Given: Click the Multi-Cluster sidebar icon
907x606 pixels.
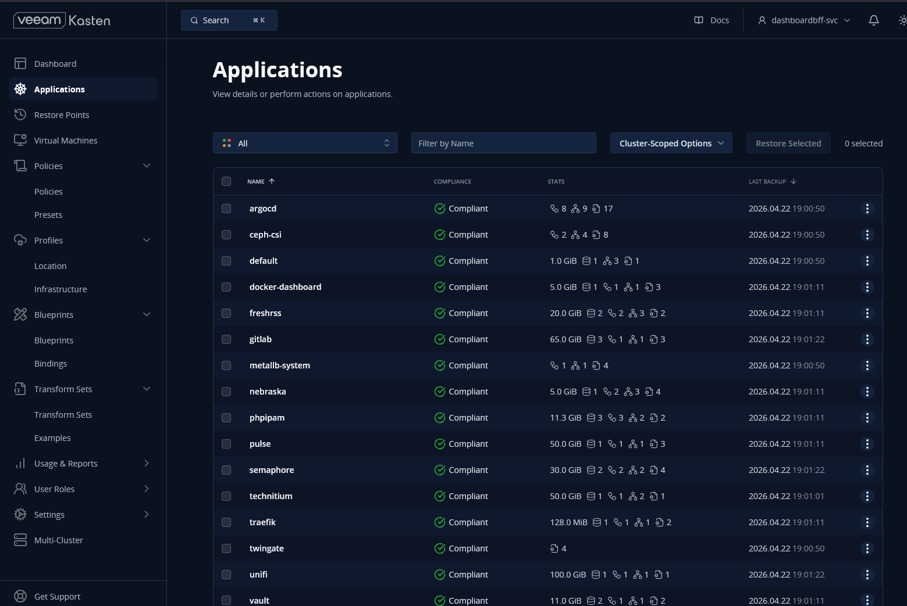Looking at the screenshot, I should 20,540.
